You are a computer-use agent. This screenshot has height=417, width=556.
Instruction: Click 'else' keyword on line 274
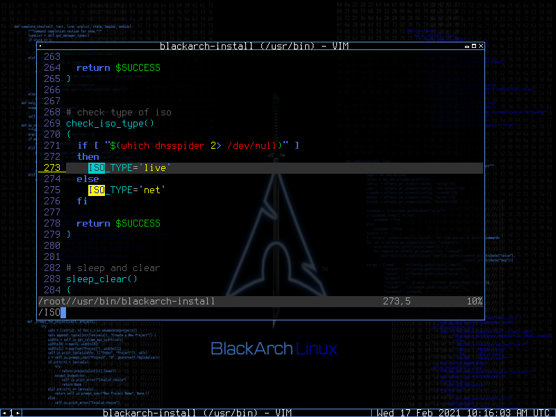pyautogui.click(x=88, y=179)
